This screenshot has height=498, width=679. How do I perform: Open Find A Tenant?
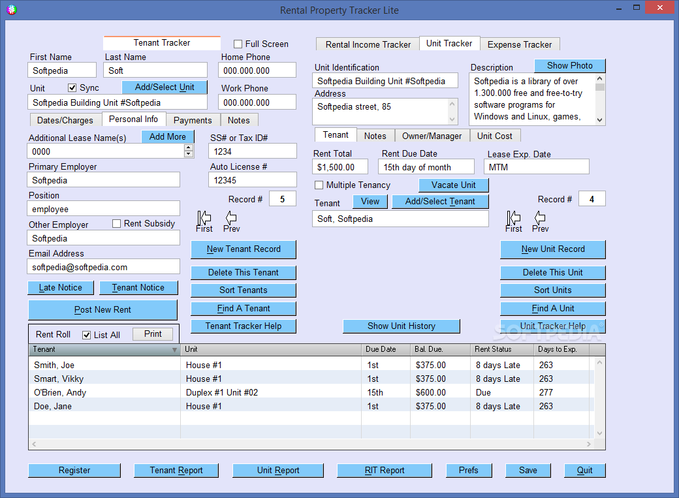244,308
